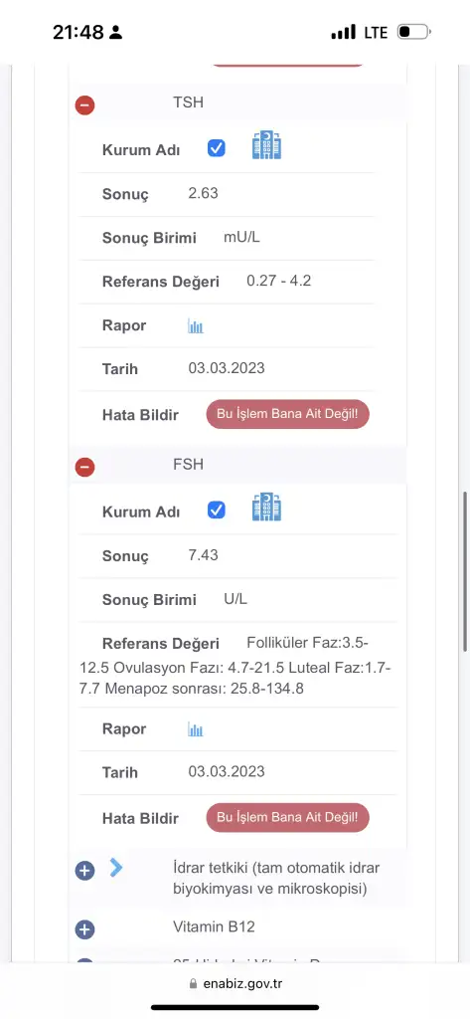Expand the Vitamin B12 result section
The height and width of the screenshot is (1019, 470).
coord(85,929)
